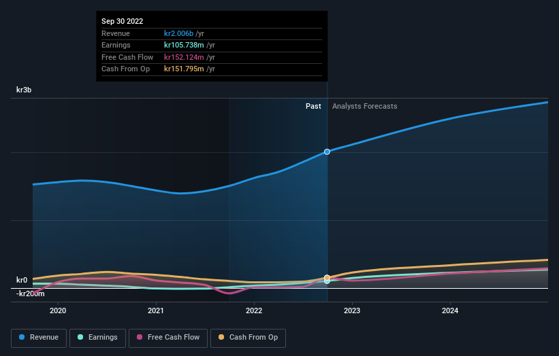
Task: Click the Earnings value kr105.738m in tooltip
Action: tap(184, 45)
